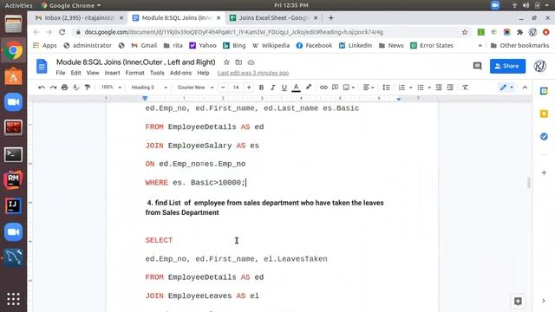Screen dimensions: 555x312
Task: Click the numbered list icon
Action: coord(402,88)
